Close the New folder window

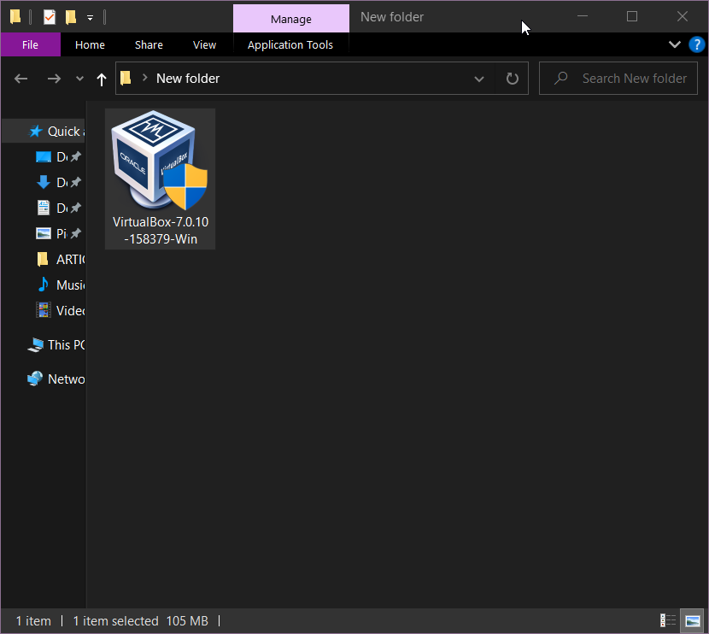683,17
